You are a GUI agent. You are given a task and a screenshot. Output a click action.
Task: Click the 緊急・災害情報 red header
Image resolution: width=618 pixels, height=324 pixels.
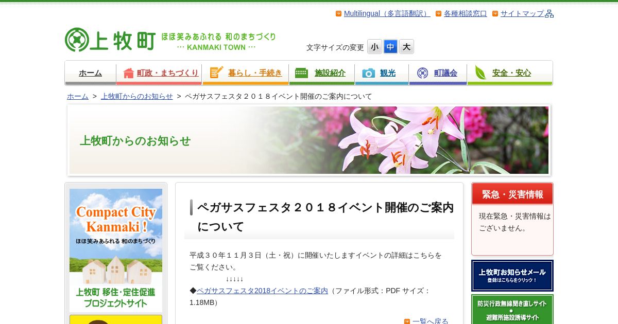coord(512,194)
